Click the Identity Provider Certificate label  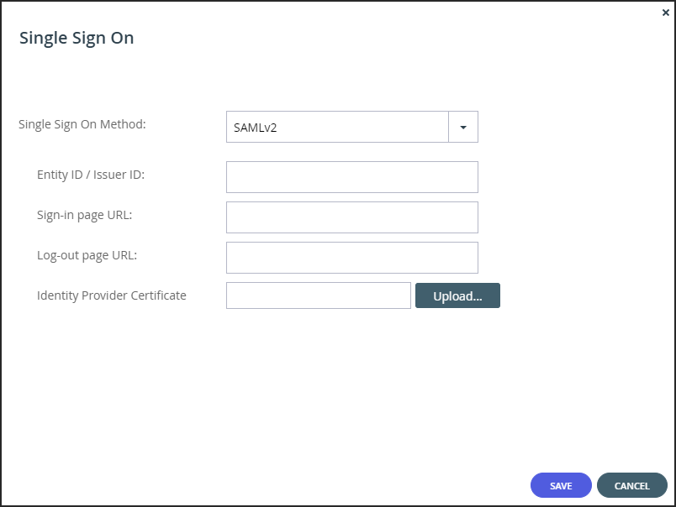coord(112,295)
